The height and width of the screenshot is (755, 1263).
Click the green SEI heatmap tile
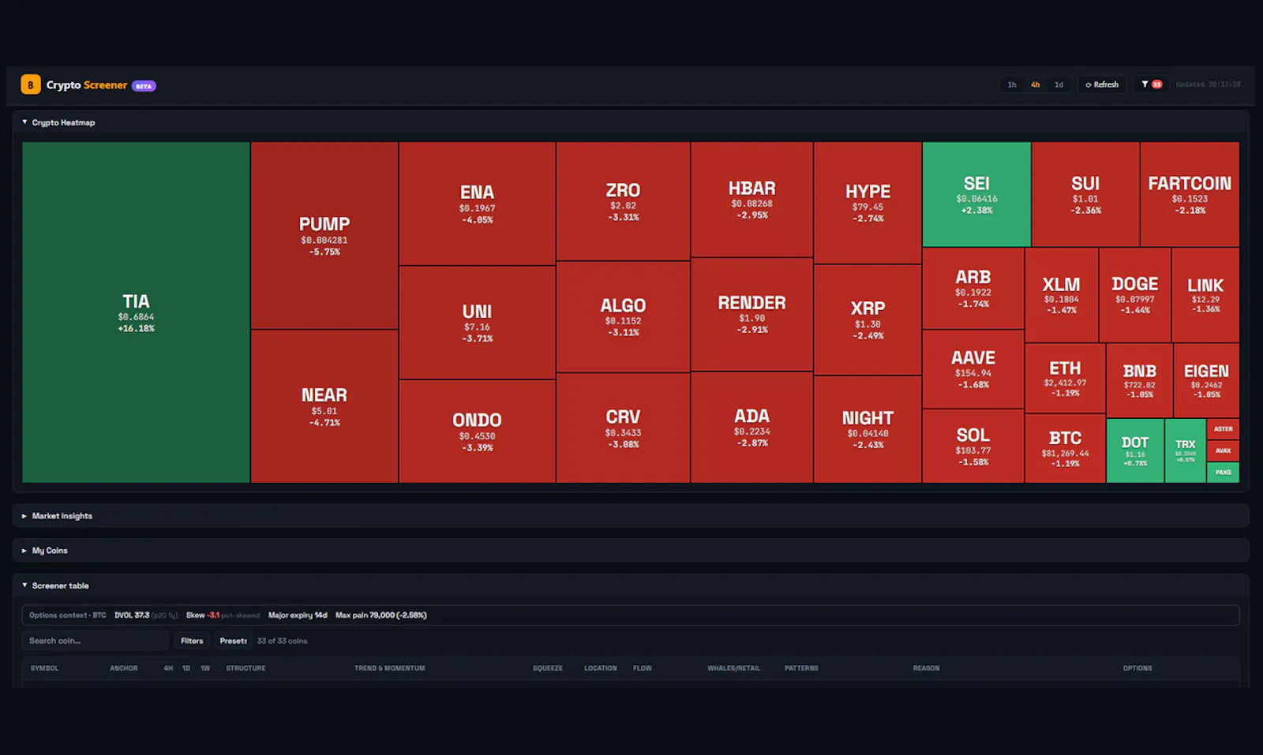976,194
